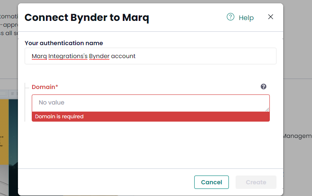
Task: Click the underlined word Bynder in the field
Action: point(99,56)
